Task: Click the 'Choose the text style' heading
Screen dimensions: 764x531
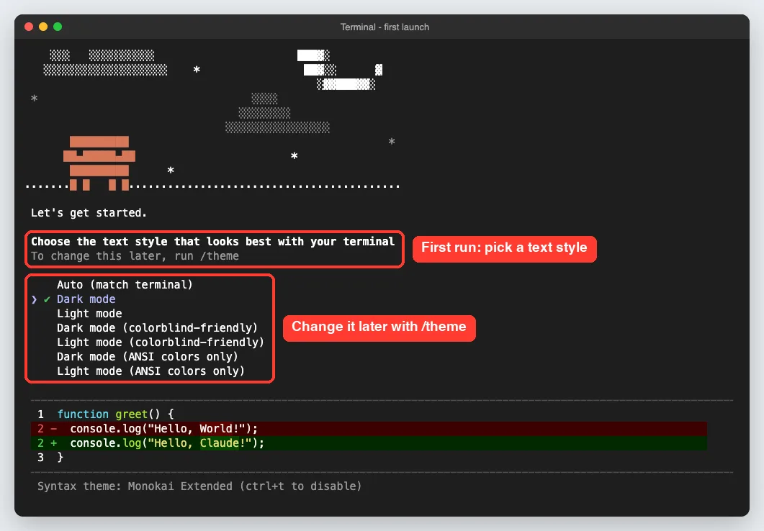Action: [213, 242]
